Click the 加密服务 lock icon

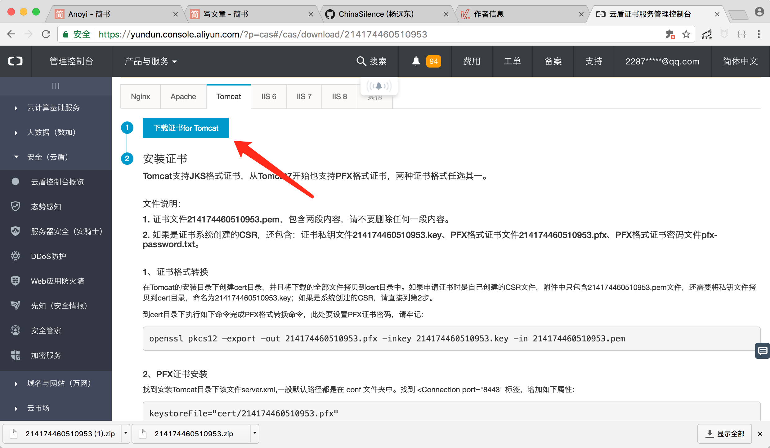click(x=15, y=355)
